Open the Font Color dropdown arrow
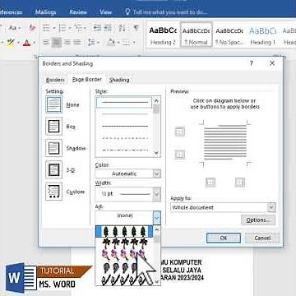 pos(35,43)
